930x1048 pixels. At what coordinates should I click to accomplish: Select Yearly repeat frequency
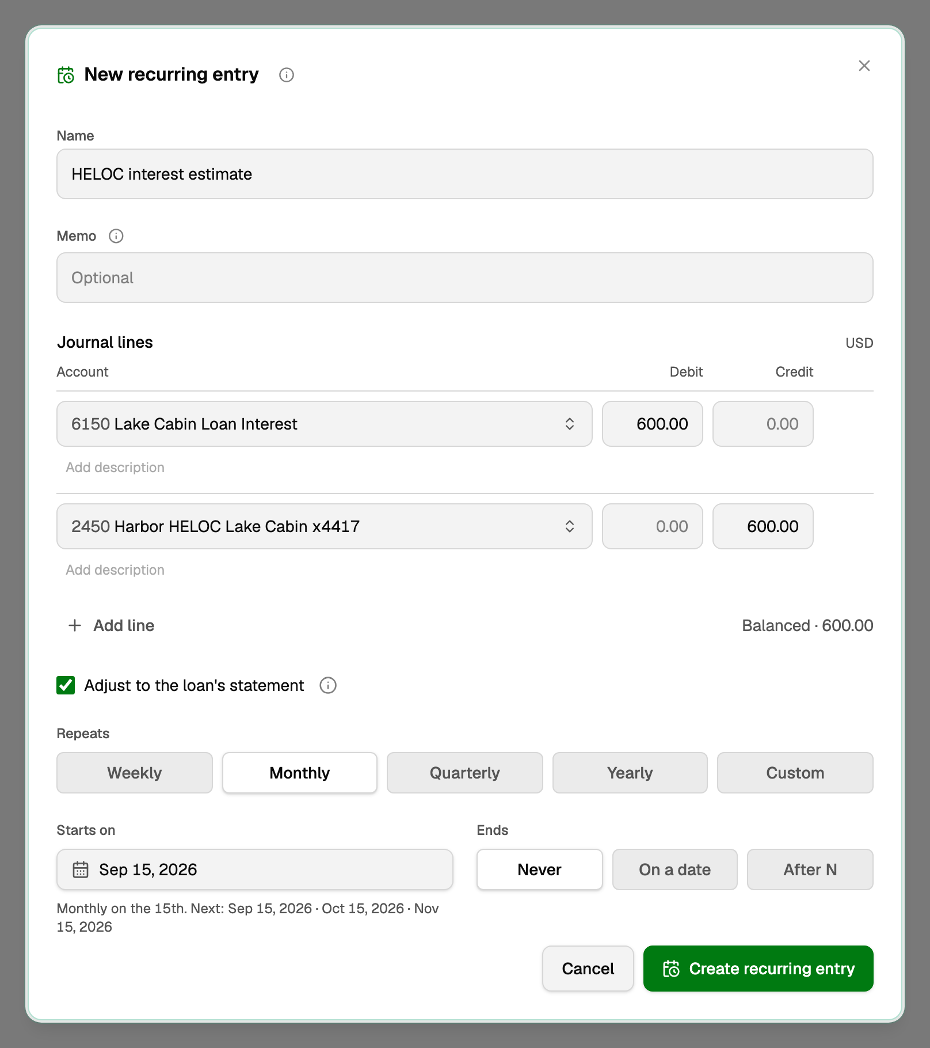(x=630, y=773)
